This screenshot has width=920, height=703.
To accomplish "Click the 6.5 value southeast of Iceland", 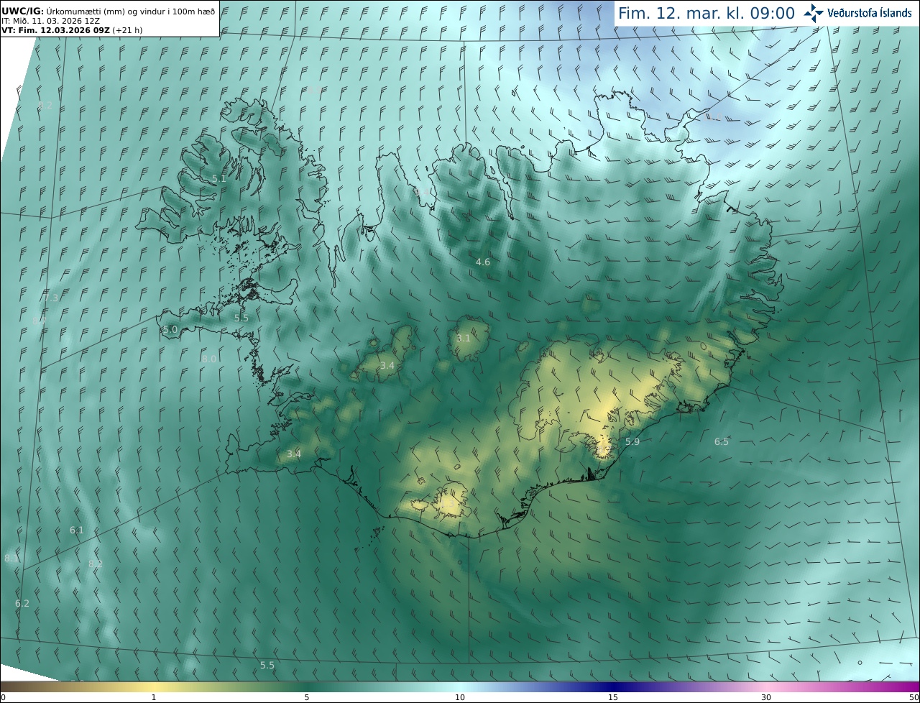I will [722, 441].
